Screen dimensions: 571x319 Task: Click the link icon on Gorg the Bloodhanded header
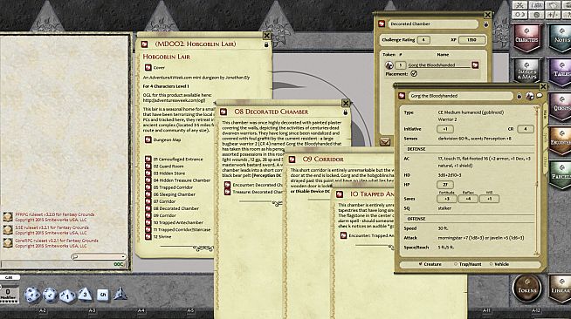pyautogui.click(x=402, y=96)
